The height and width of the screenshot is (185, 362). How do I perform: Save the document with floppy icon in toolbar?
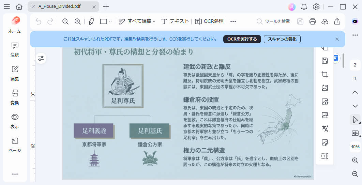point(300,21)
